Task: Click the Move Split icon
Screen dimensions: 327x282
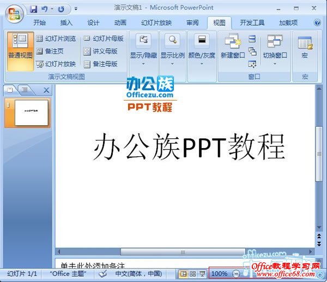Action: tap(252, 64)
